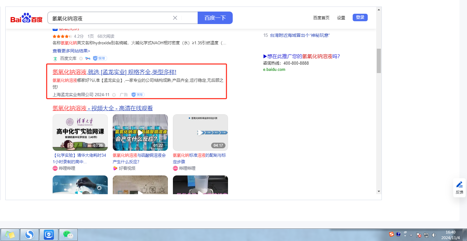Click the page scrollbar down arrow
The height and width of the screenshot is (241, 467).
(379, 191)
